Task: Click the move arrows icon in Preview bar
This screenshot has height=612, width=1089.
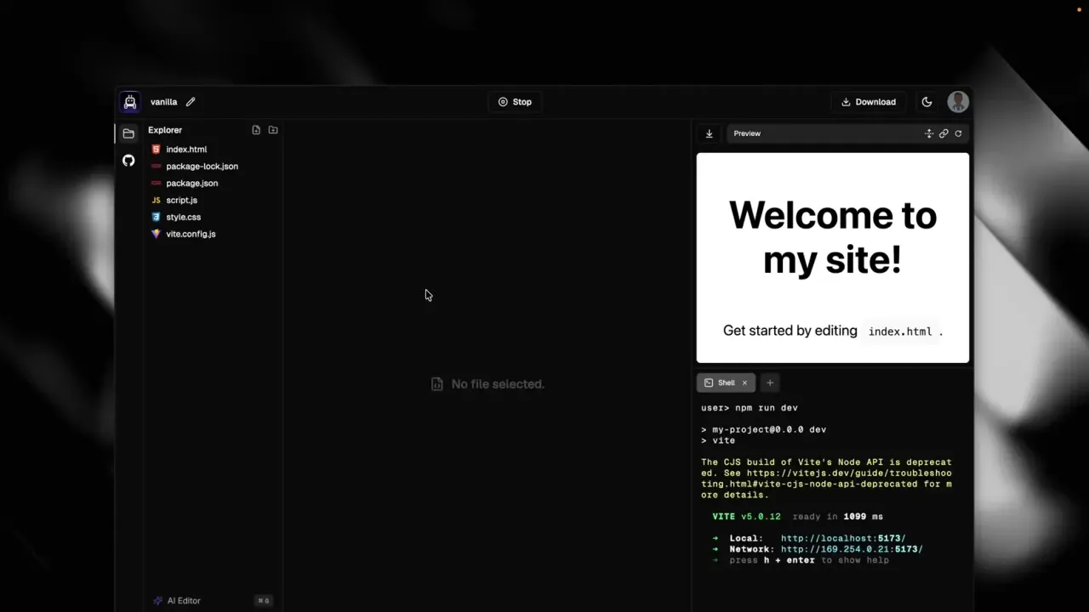Action: tap(929, 133)
